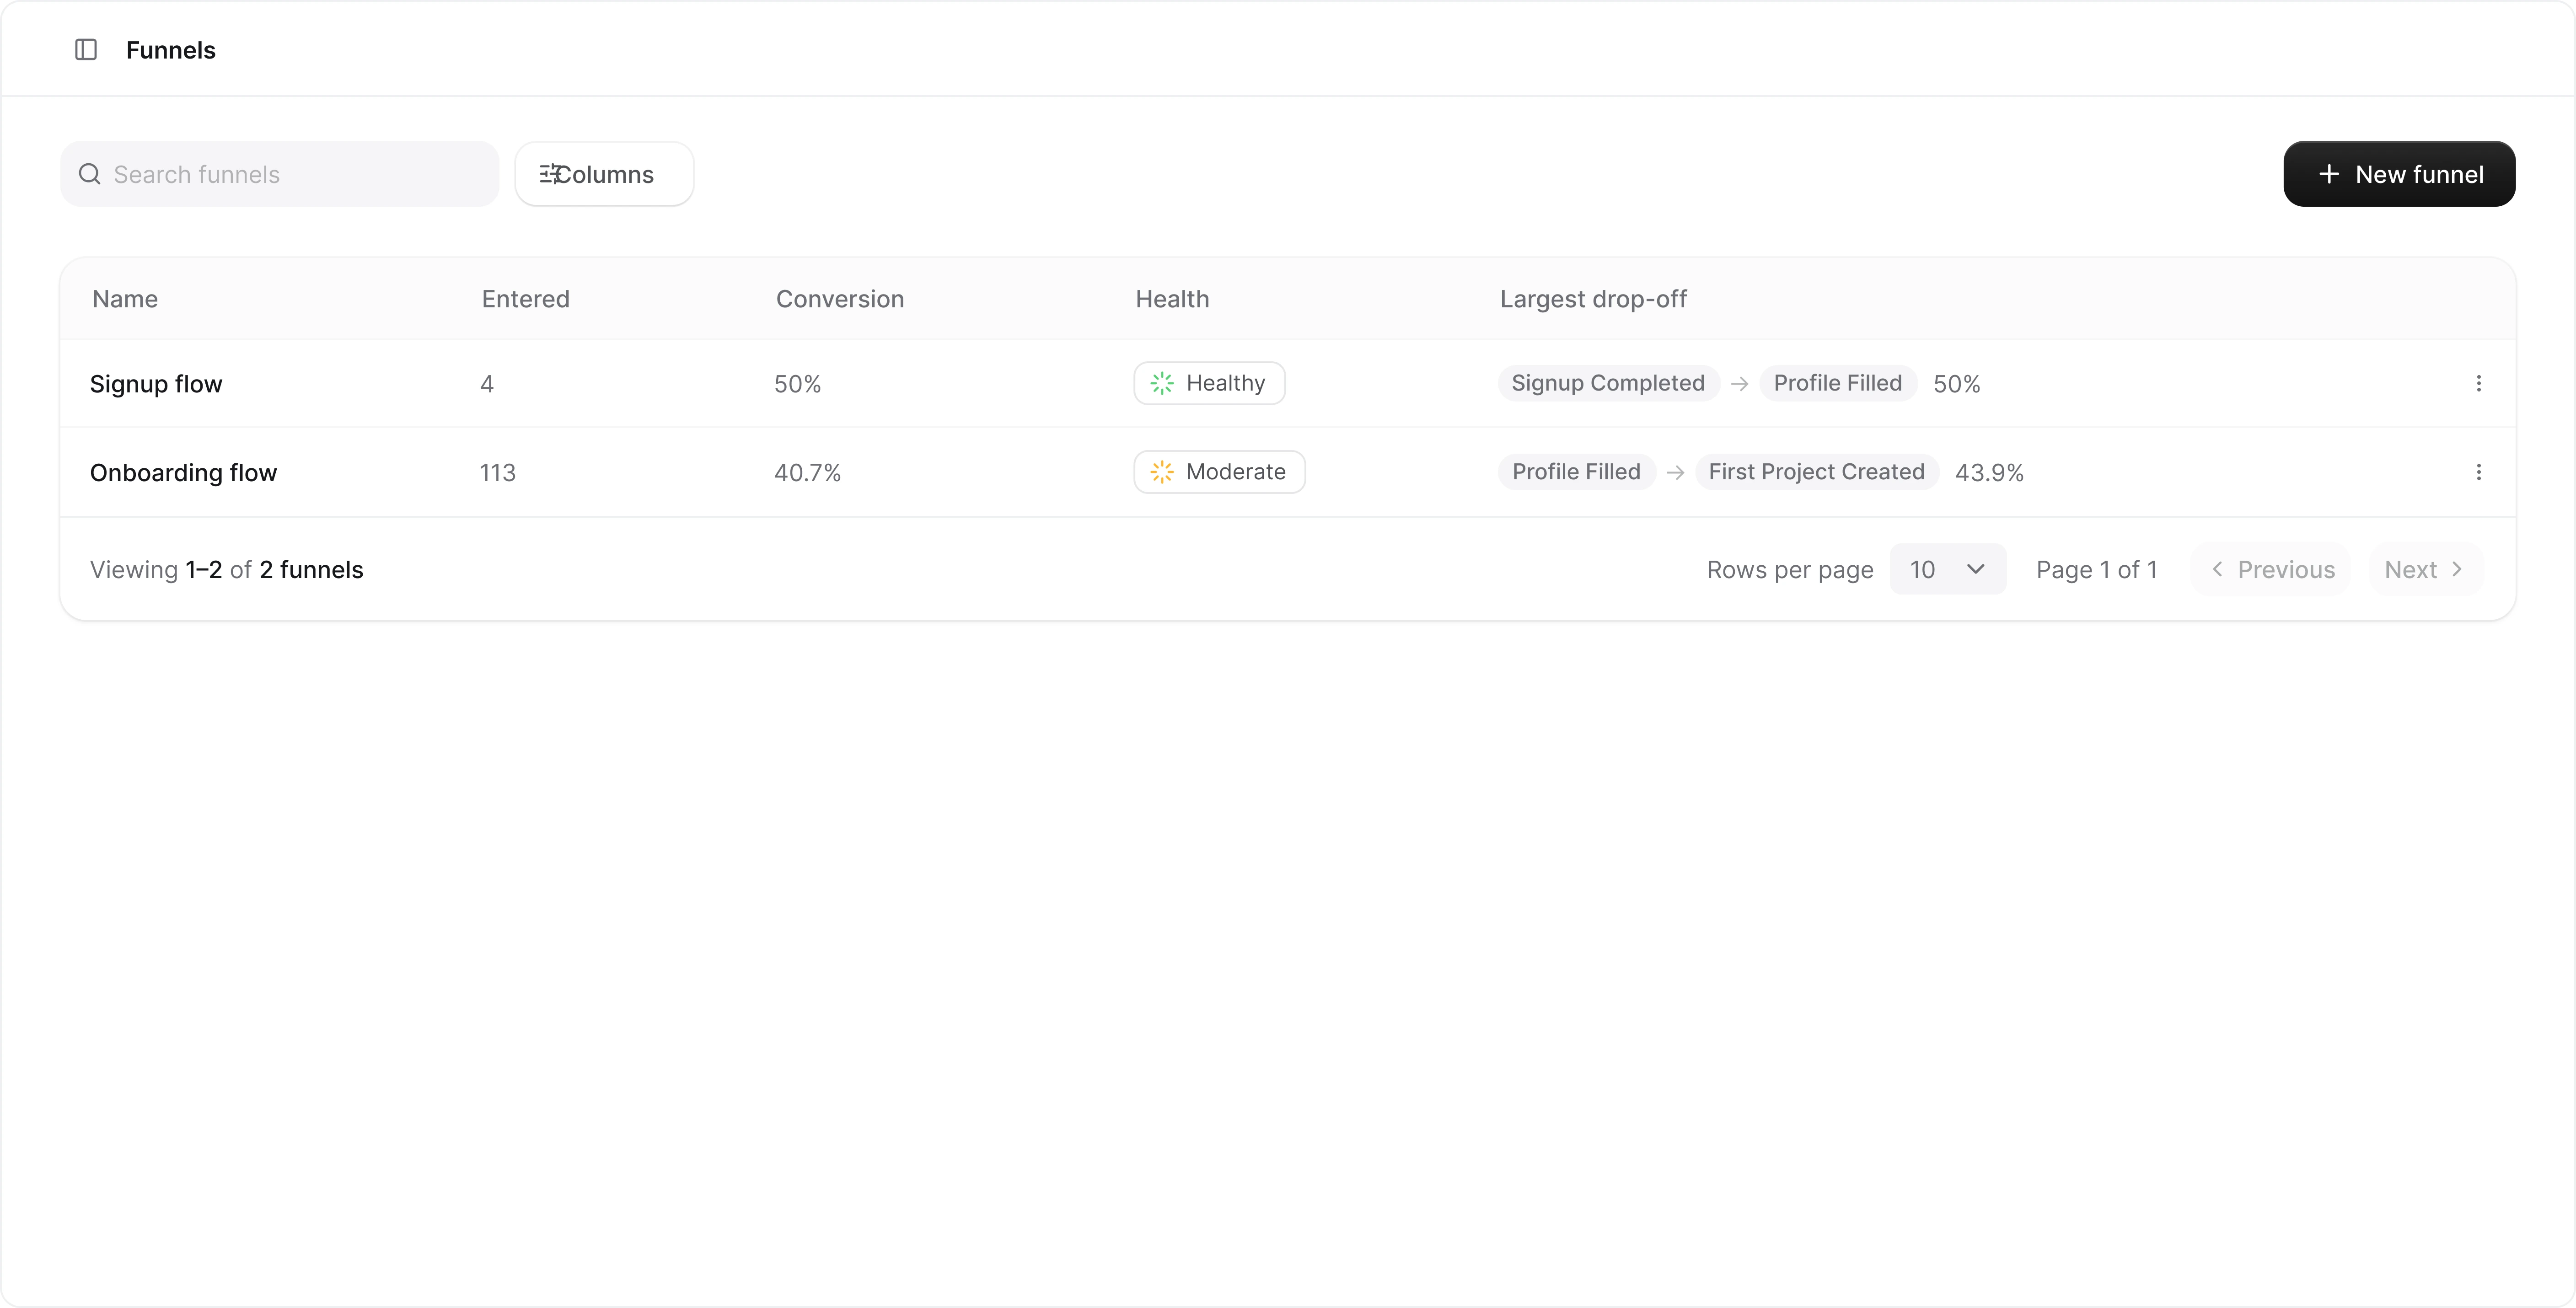
Task: Sort by Conversion column header
Action: point(840,299)
